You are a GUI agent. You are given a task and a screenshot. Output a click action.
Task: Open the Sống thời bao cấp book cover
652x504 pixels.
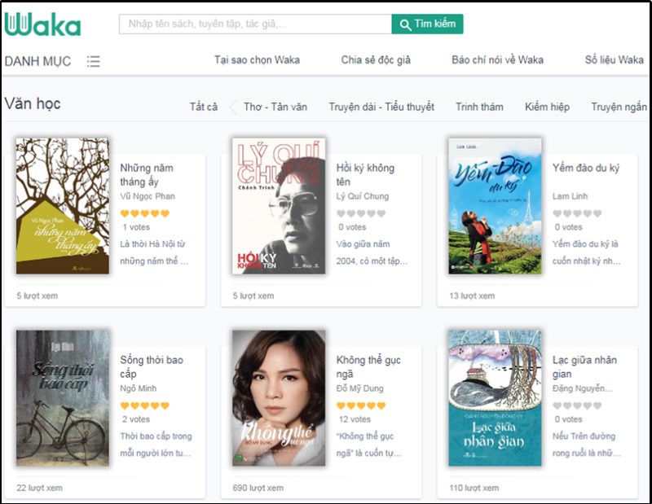[x=63, y=398]
